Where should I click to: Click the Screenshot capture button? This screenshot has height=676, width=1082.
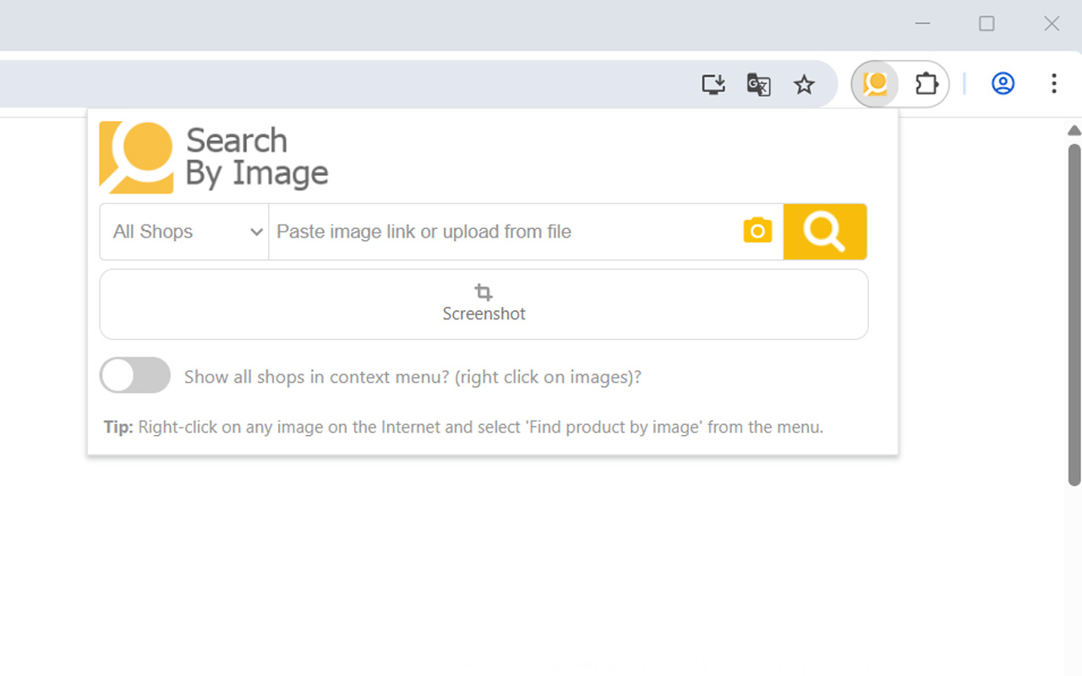(x=484, y=304)
